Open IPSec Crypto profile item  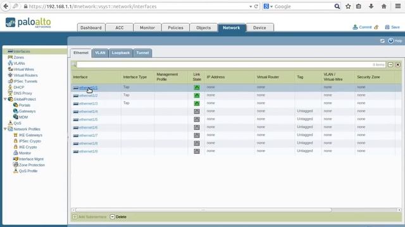click(x=30, y=141)
